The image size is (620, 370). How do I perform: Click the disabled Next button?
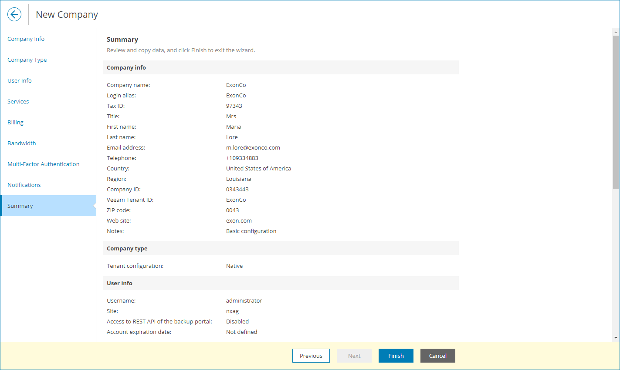point(354,355)
